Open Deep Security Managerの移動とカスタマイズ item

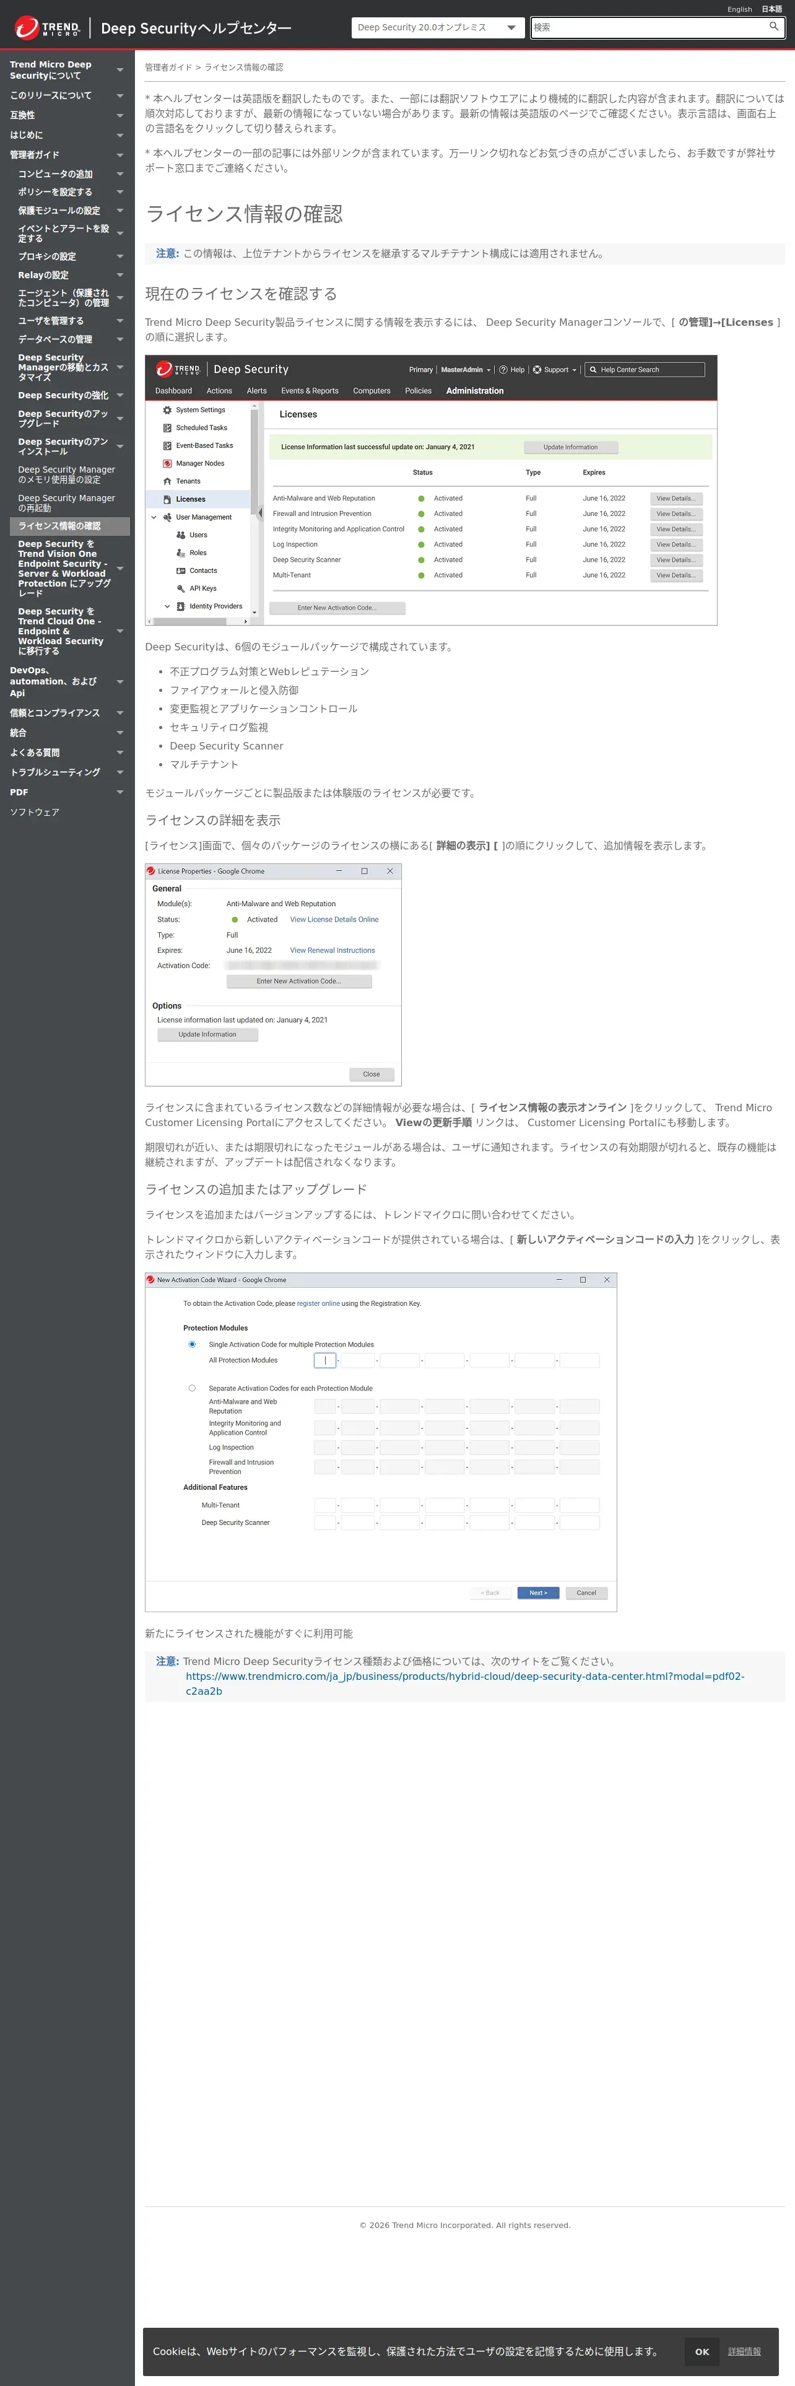pyautogui.click(x=64, y=367)
